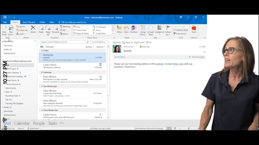Click Get more apps
The width and height of the screenshot is (259, 145).
click(196, 57)
